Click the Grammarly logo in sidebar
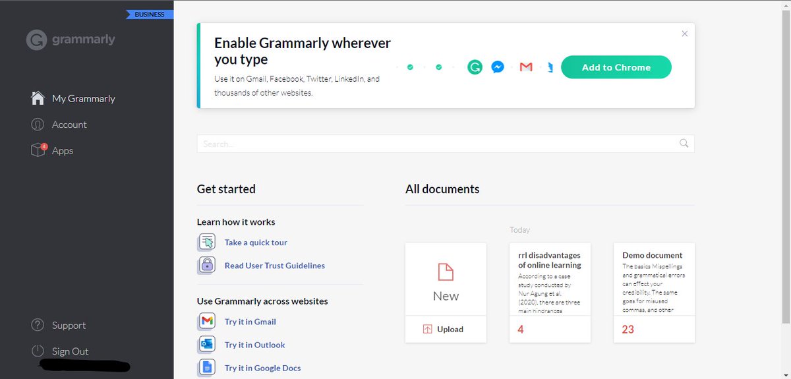 (71, 40)
